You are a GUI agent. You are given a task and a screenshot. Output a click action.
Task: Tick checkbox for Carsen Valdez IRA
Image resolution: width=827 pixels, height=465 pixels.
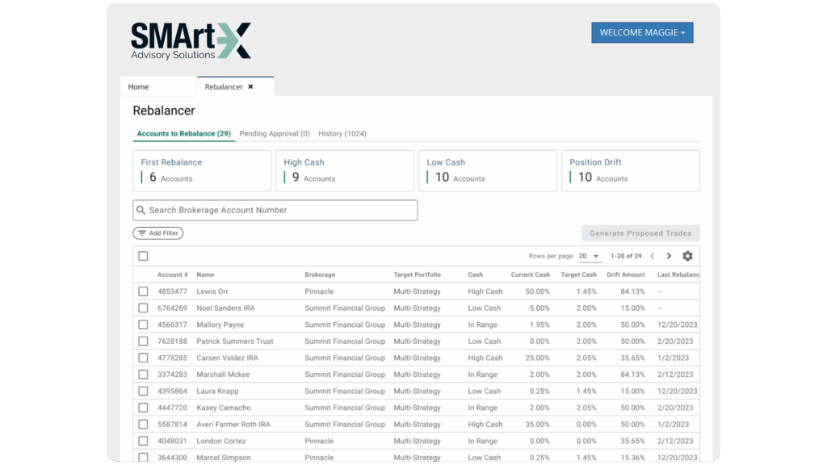(143, 358)
